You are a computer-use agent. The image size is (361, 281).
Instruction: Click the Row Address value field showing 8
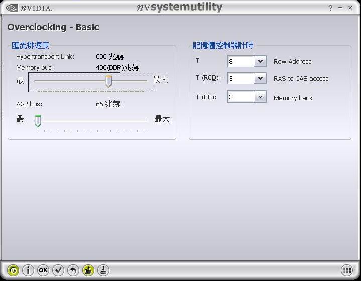241,61
